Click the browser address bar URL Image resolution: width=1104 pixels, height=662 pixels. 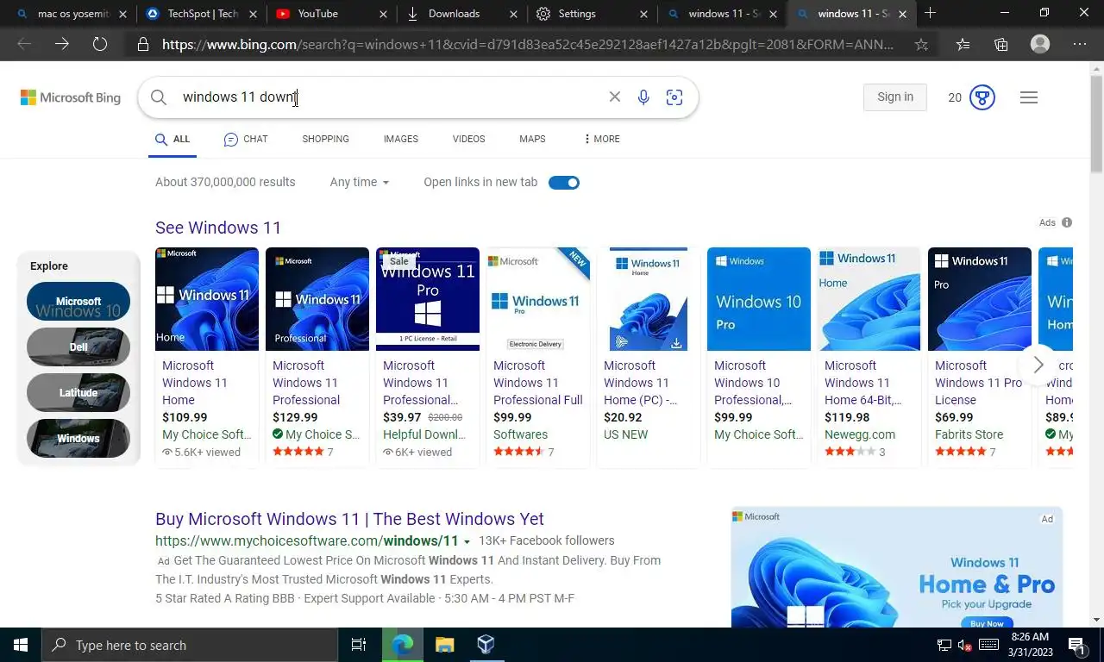click(528, 45)
